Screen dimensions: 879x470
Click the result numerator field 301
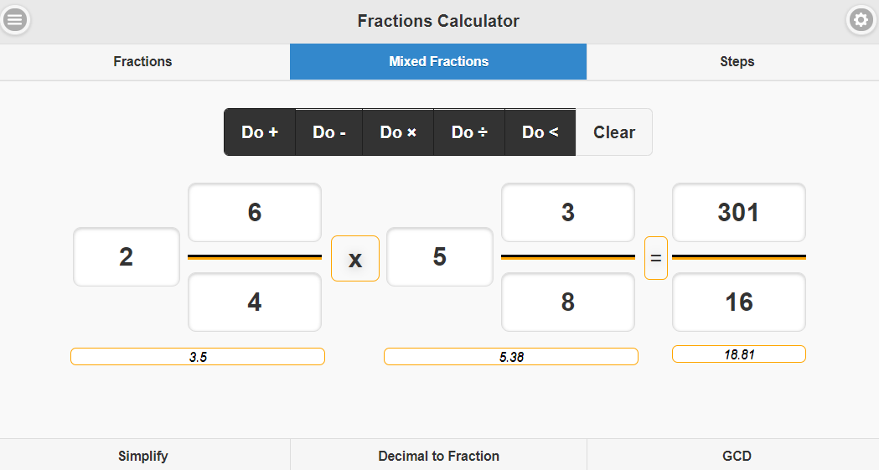738,213
